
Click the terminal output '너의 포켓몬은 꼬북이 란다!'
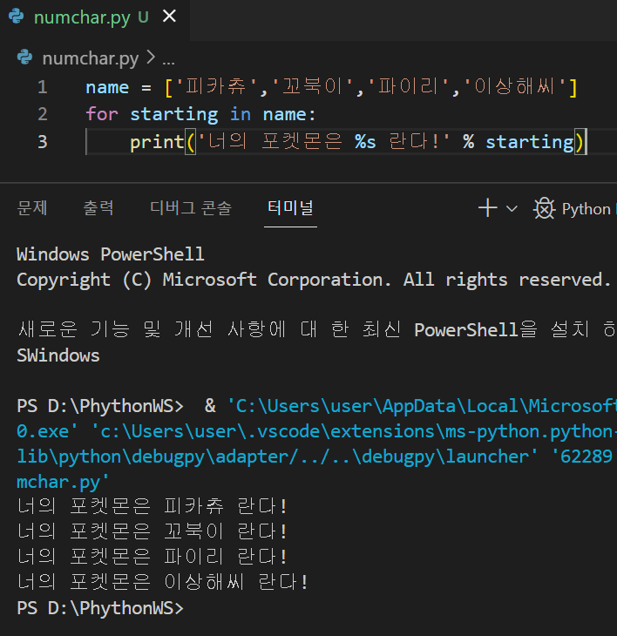pos(153,531)
